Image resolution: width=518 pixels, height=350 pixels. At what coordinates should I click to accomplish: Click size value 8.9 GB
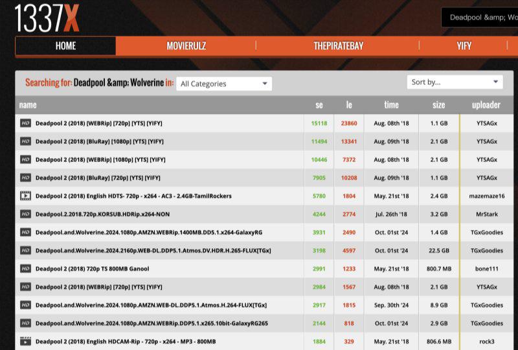[x=439, y=305]
